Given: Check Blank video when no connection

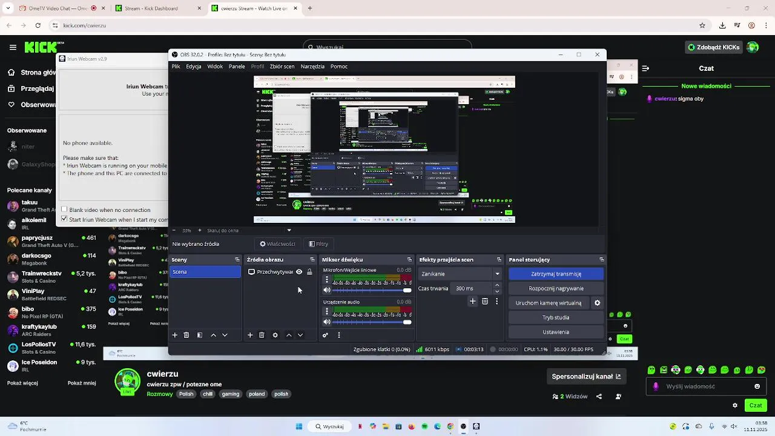Looking at the screenshot, I should pyautogui.click(x=64, y=210).
